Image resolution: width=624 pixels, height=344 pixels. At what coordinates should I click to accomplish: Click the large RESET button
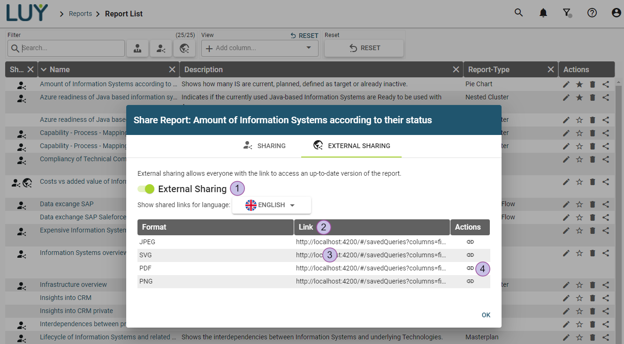point(364,48)
